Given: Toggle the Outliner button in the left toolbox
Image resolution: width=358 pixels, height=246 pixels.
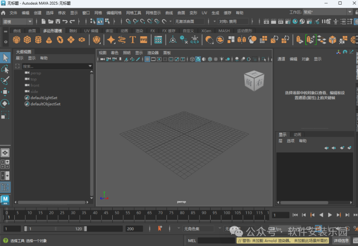Looking at the screenshot, I should (5, 187).
